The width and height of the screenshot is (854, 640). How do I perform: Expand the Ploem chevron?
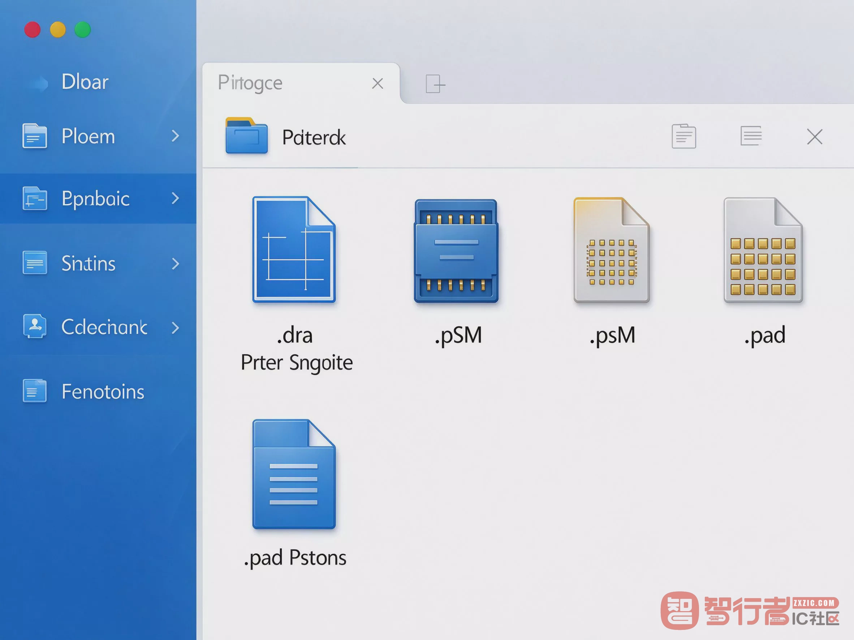click(x=175, y=136)
